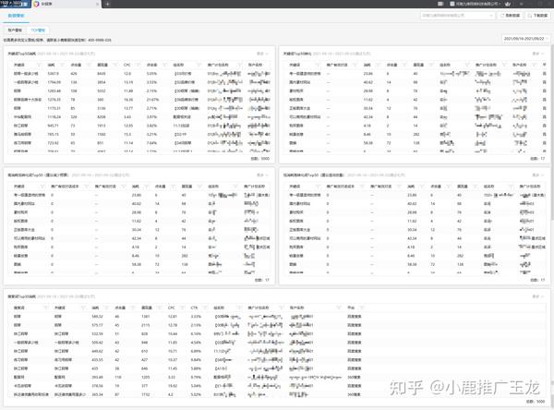
Task: Open a new tab with the plus icon
Action: 108,4
